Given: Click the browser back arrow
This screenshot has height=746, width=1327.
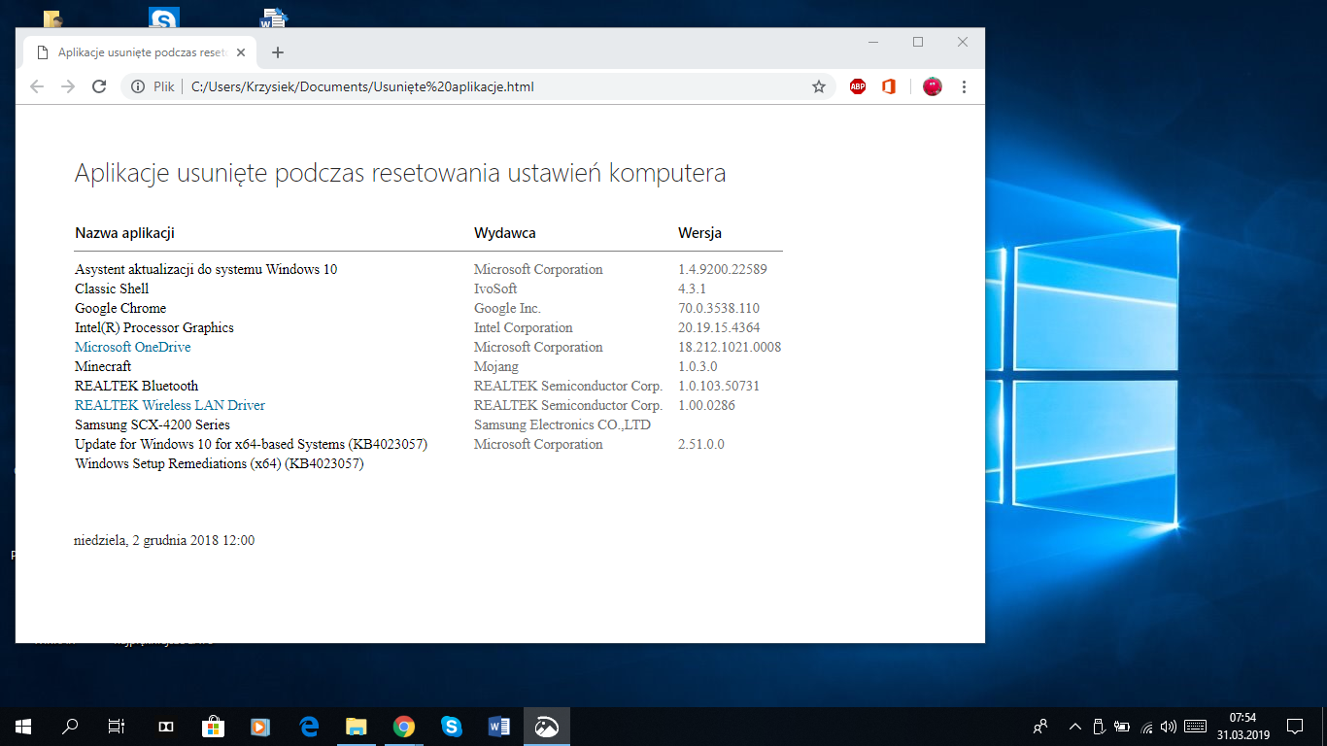Looking at the screenshot, I should [x=37, y=86].
